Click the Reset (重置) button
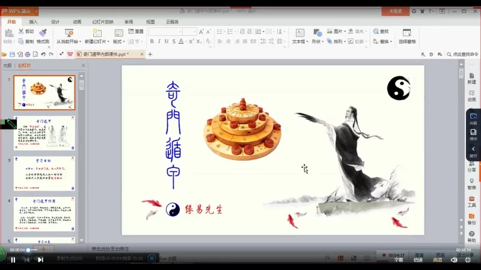Viewport: 481px width, 270px height. [x=136, y=32]
